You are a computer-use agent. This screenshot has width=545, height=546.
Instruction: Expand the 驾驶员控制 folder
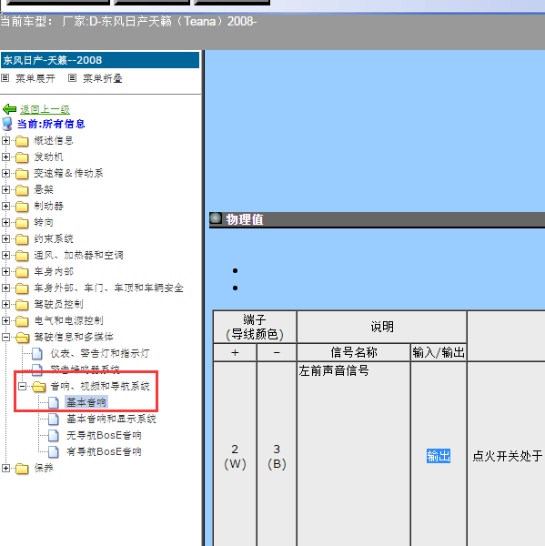tap(5, 304)
